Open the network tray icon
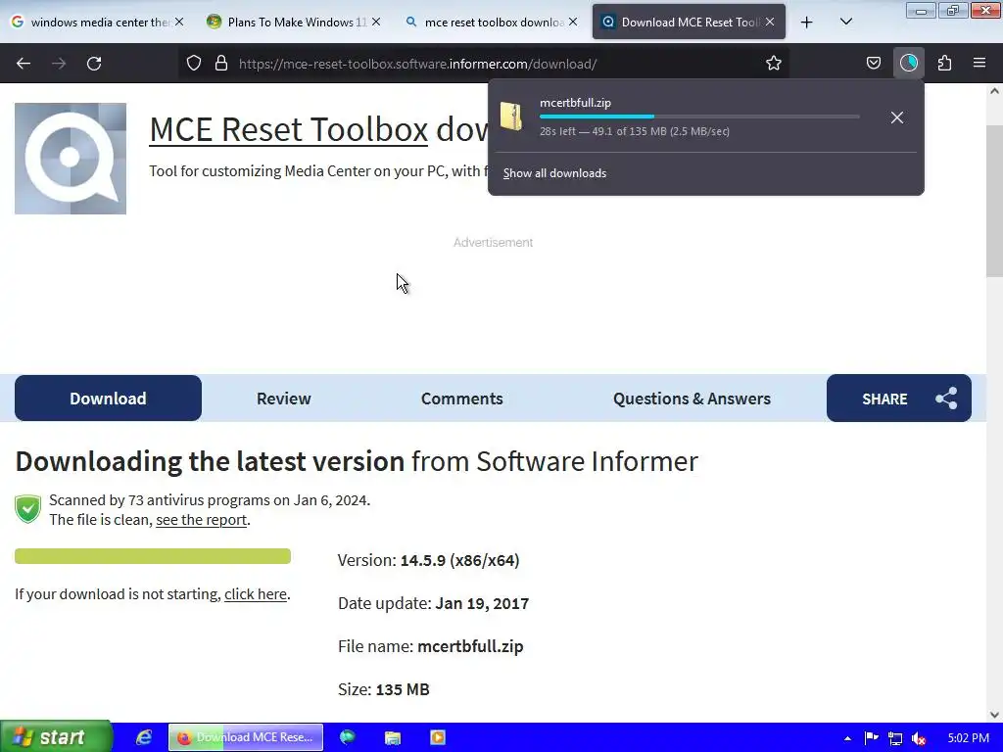Viewport: 1003px width, 752px height. click(895, 738)
